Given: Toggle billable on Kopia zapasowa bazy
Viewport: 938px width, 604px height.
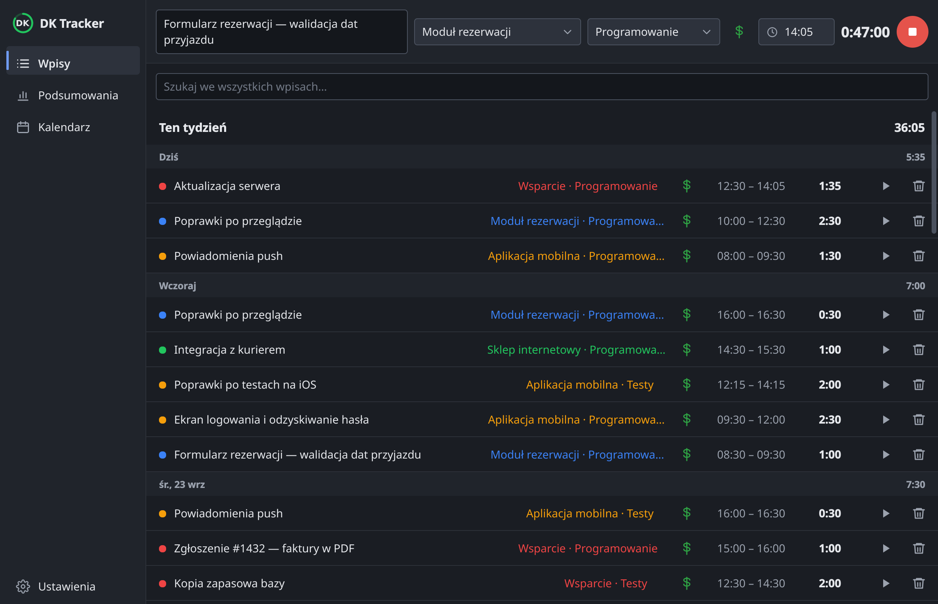Looking at the screenshot, I should coord(686,583).
